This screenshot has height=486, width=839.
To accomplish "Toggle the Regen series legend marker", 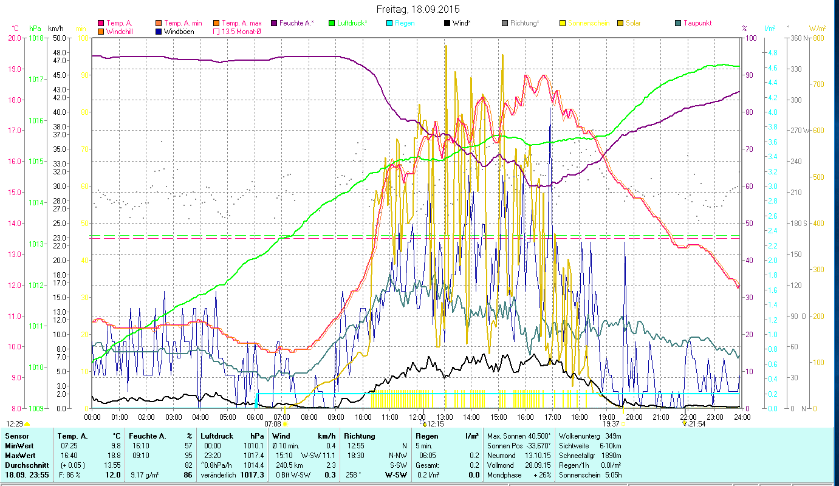I will click(389, 24).
